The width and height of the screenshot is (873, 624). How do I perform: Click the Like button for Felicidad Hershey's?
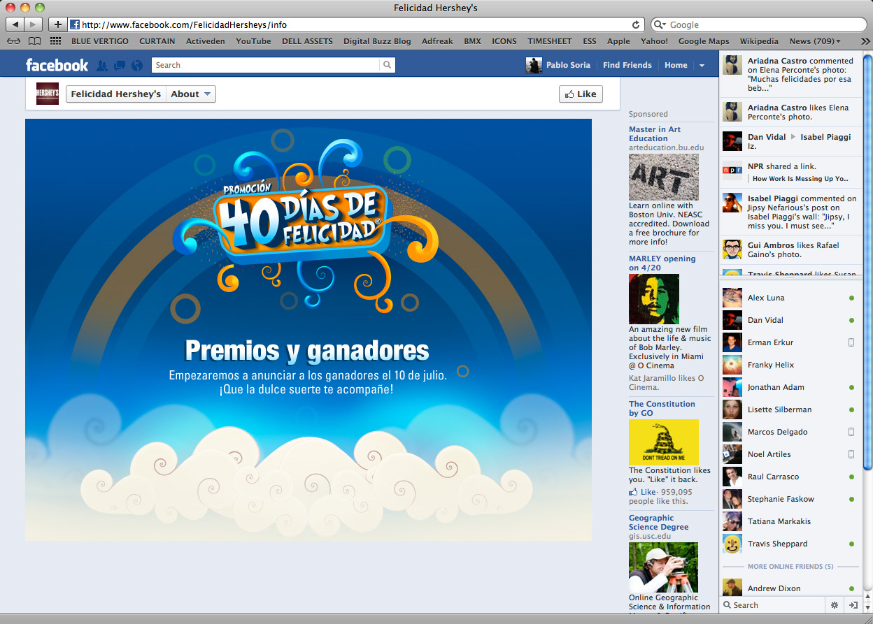(581, 94)
